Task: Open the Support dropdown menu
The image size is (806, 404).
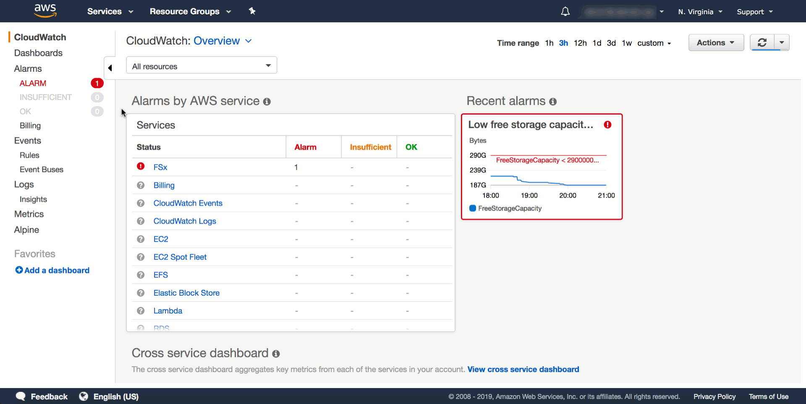Action: click(x=755, y=12)
